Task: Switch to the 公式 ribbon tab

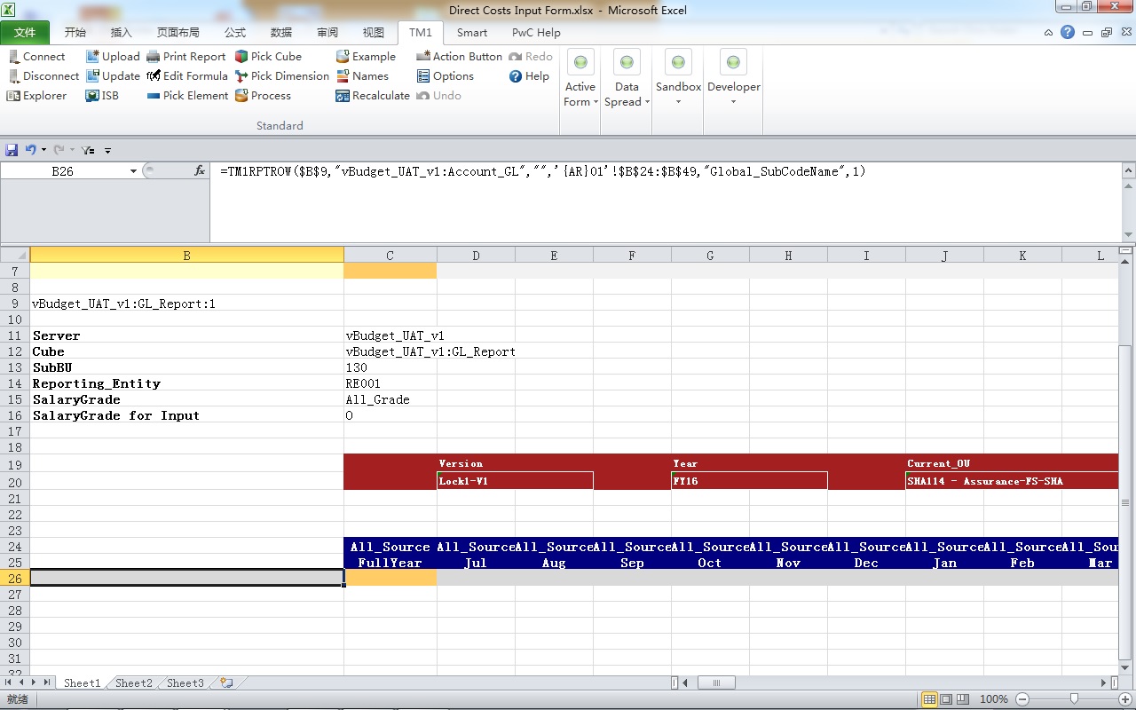Action: pyautogui.click(x=235, y=32)
